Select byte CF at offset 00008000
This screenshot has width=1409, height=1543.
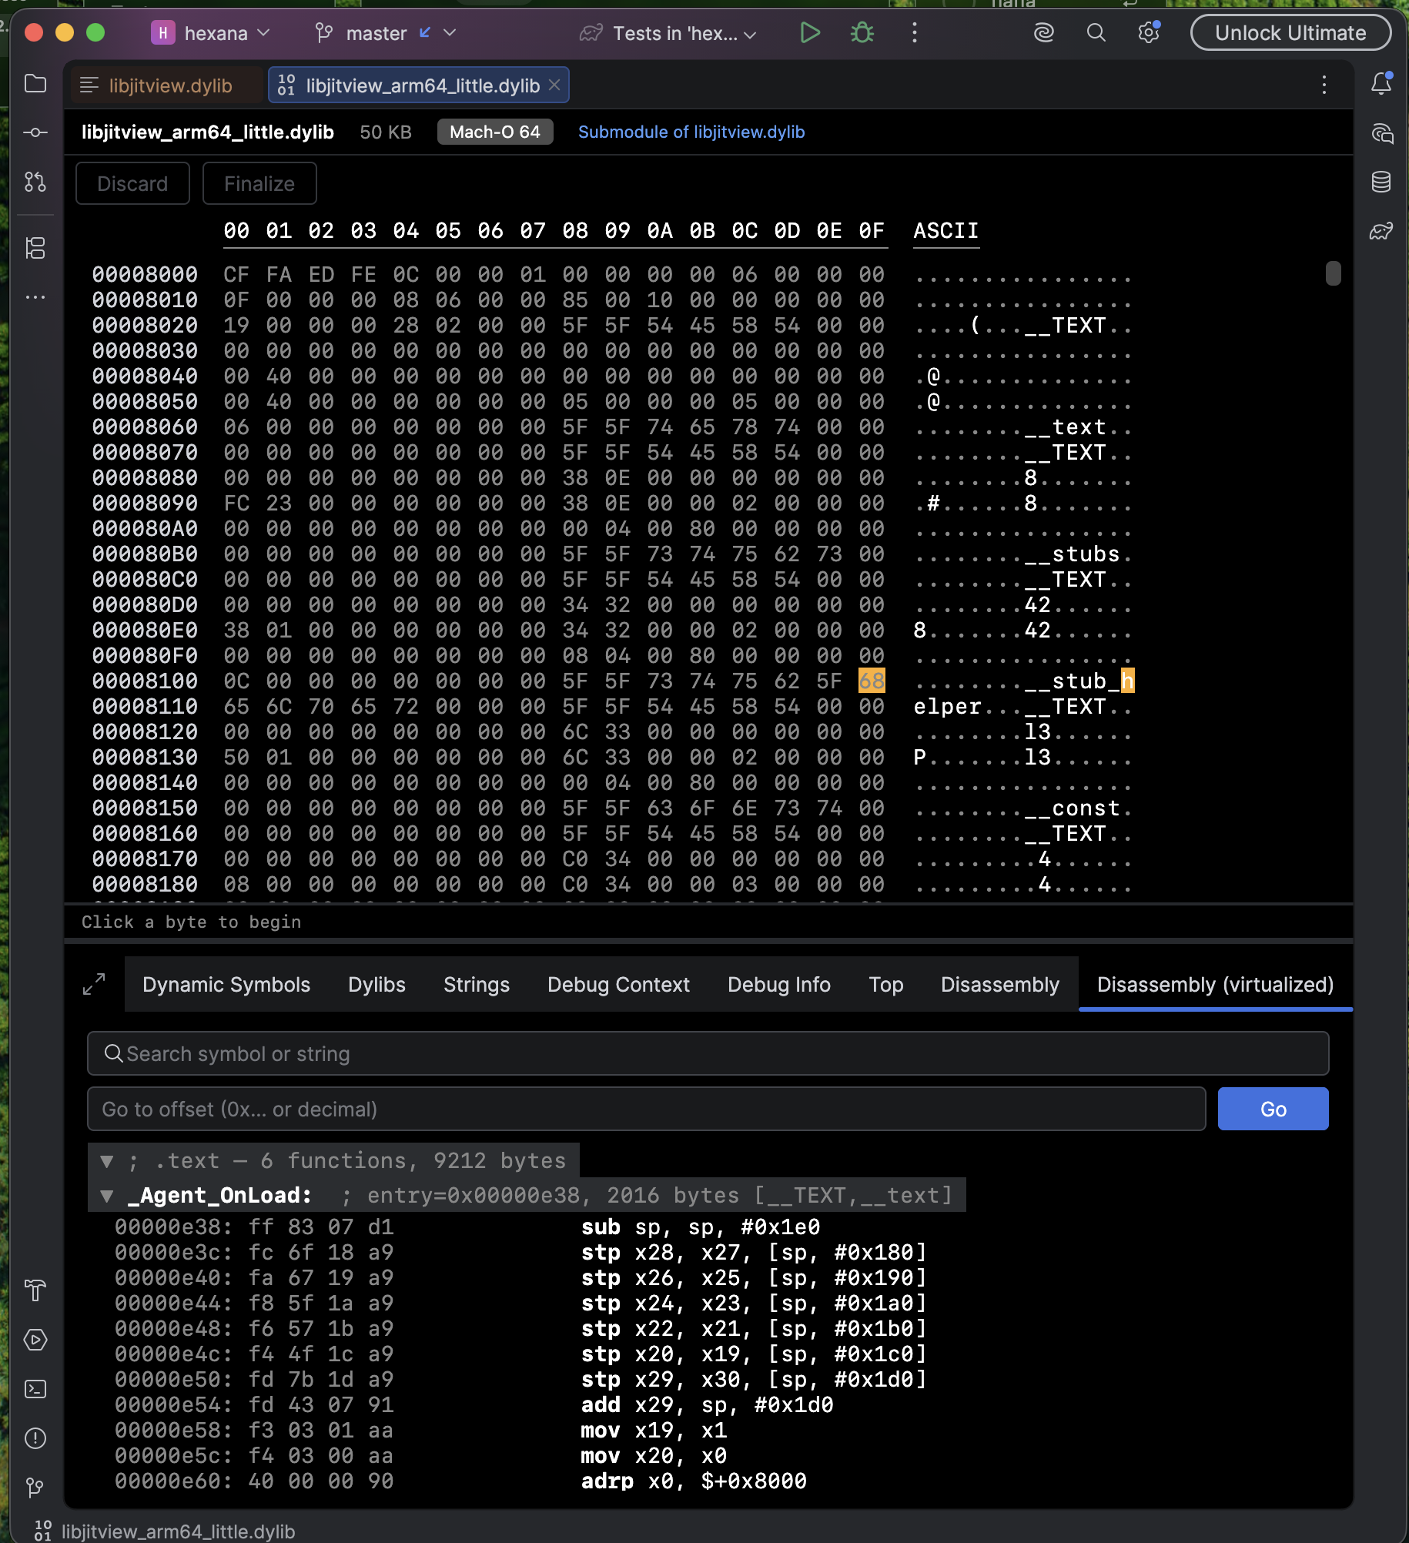coord(236,275)
